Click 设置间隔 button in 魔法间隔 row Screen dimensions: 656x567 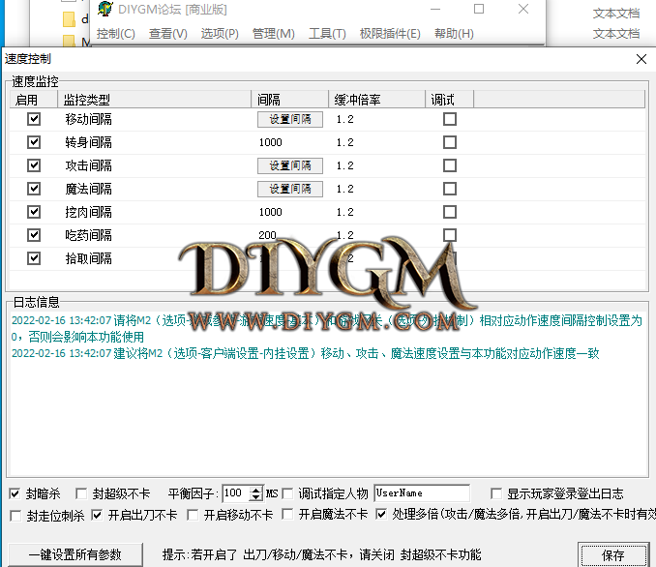[290, 189]
